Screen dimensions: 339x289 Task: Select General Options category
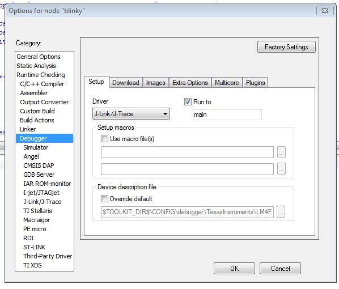[x=44, y=57]
